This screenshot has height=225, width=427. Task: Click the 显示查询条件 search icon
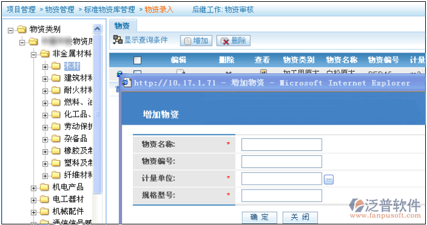(x=118, y=40)
